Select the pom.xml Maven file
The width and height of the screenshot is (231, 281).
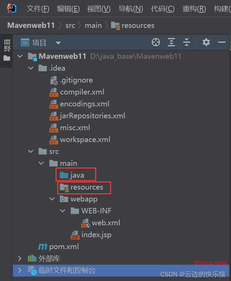coord(58,247)
